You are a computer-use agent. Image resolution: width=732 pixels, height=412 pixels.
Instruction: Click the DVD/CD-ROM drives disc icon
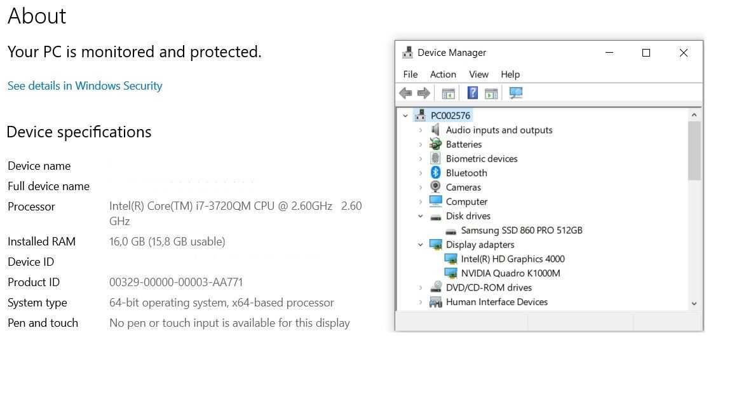point(435,287)
